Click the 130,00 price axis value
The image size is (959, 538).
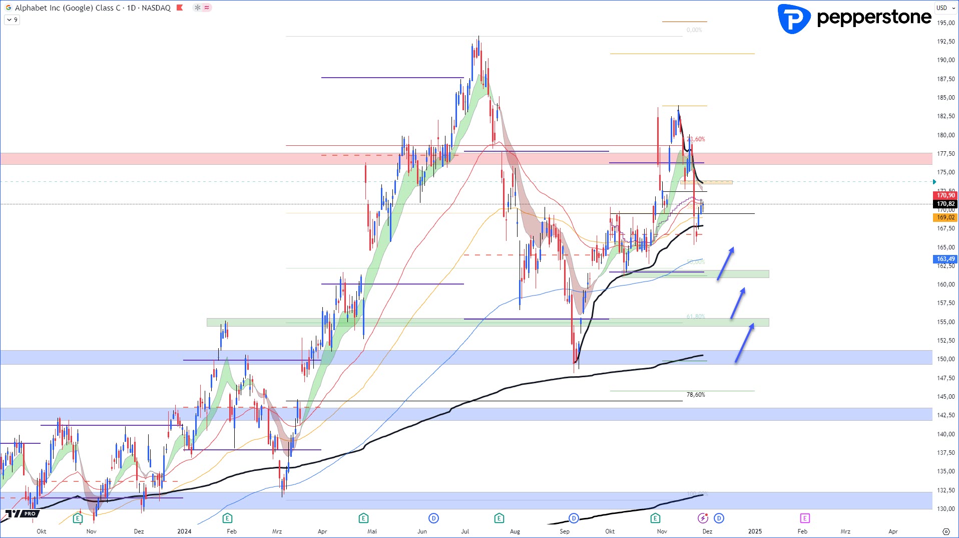coord(946,509)
